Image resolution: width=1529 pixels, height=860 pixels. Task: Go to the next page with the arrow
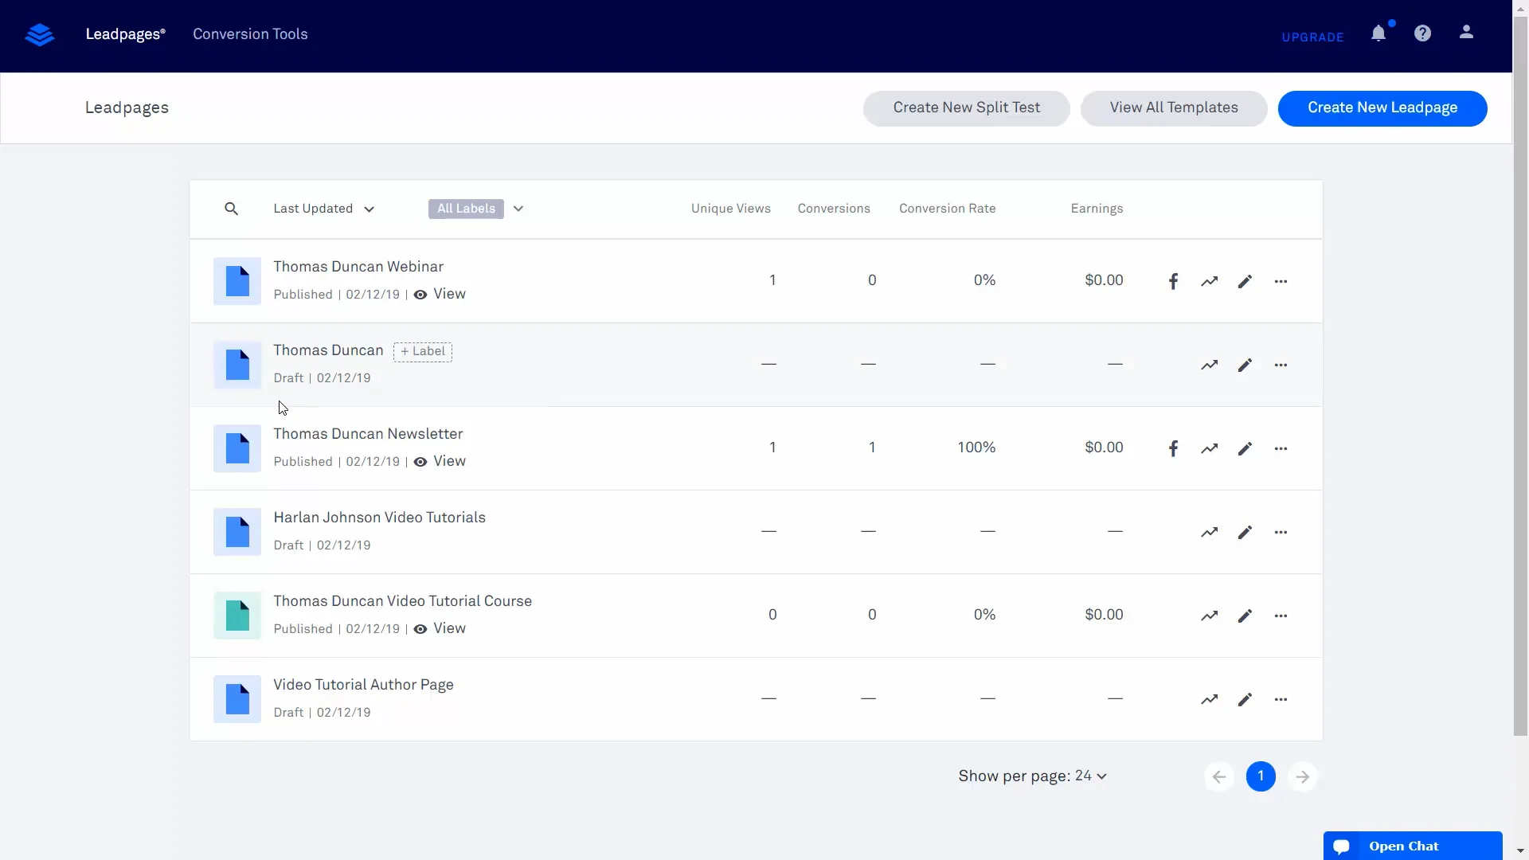click(1302, 776)
